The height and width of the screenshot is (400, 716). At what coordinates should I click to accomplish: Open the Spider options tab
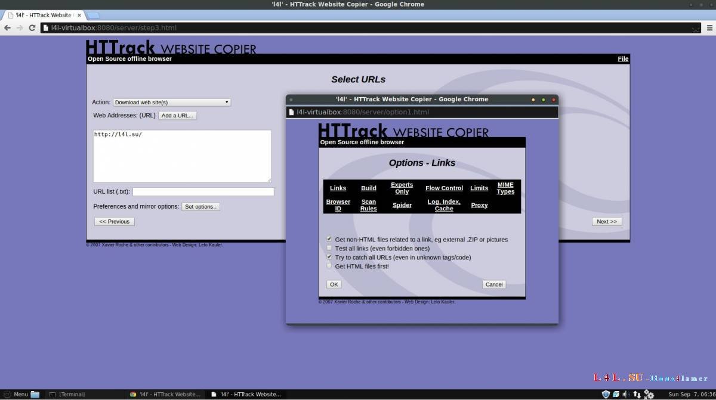[x=402, y=205]
